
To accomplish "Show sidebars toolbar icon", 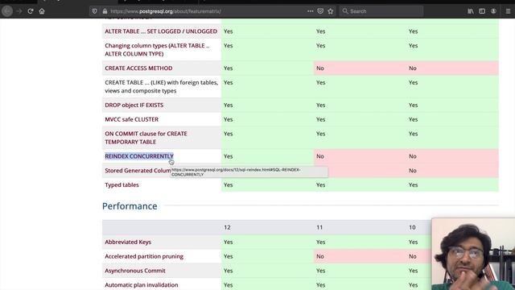I will (482, 11).
